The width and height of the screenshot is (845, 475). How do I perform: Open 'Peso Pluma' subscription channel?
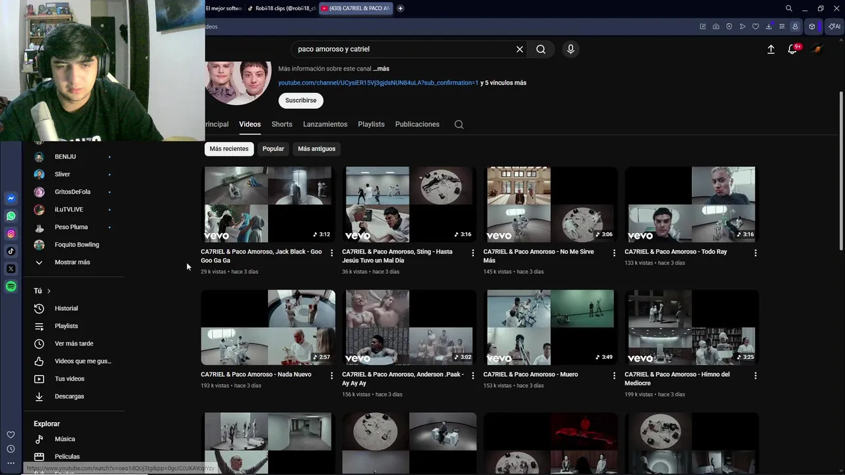click(x=71, y=227)
